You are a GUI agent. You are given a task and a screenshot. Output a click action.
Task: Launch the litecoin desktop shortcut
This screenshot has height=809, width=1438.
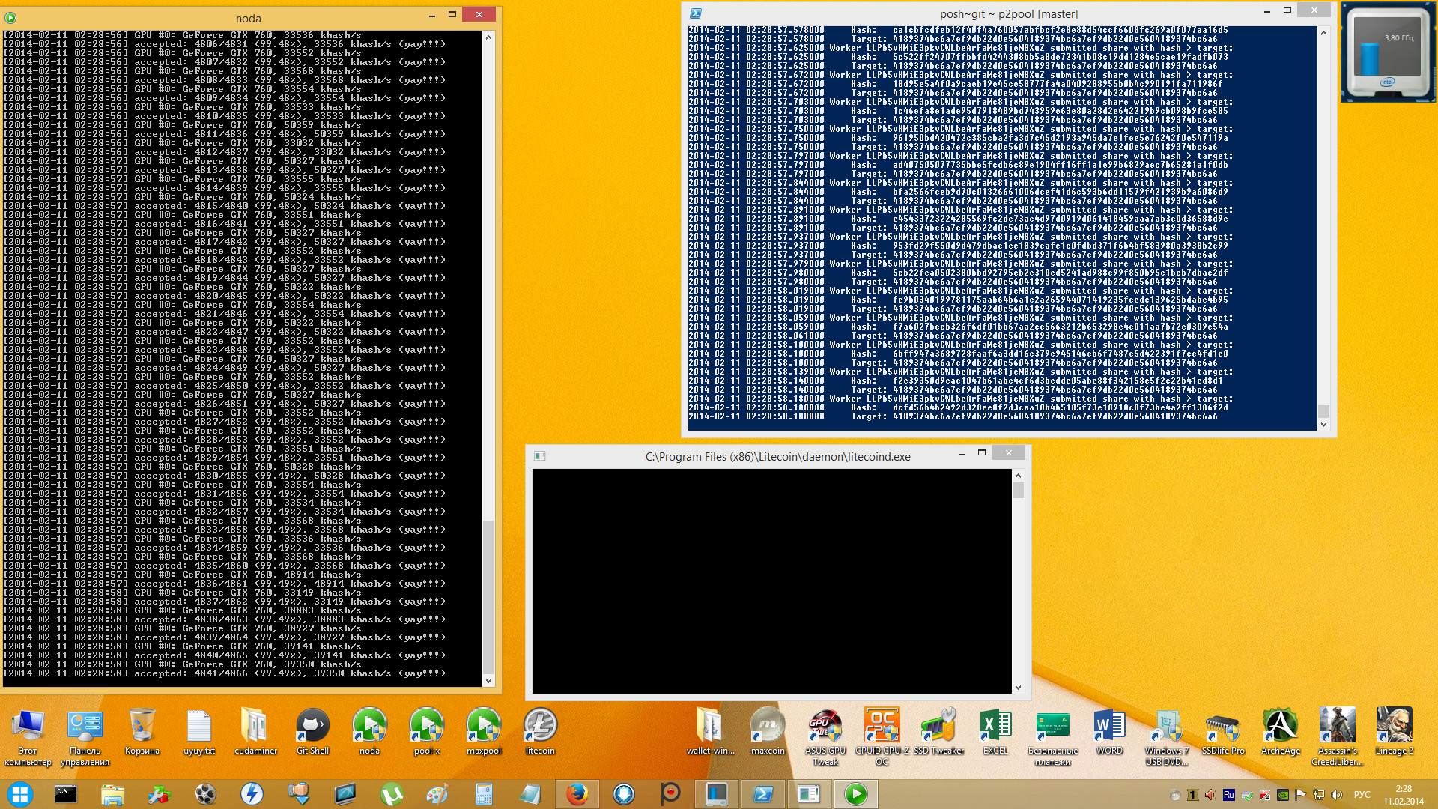point(540,733)
